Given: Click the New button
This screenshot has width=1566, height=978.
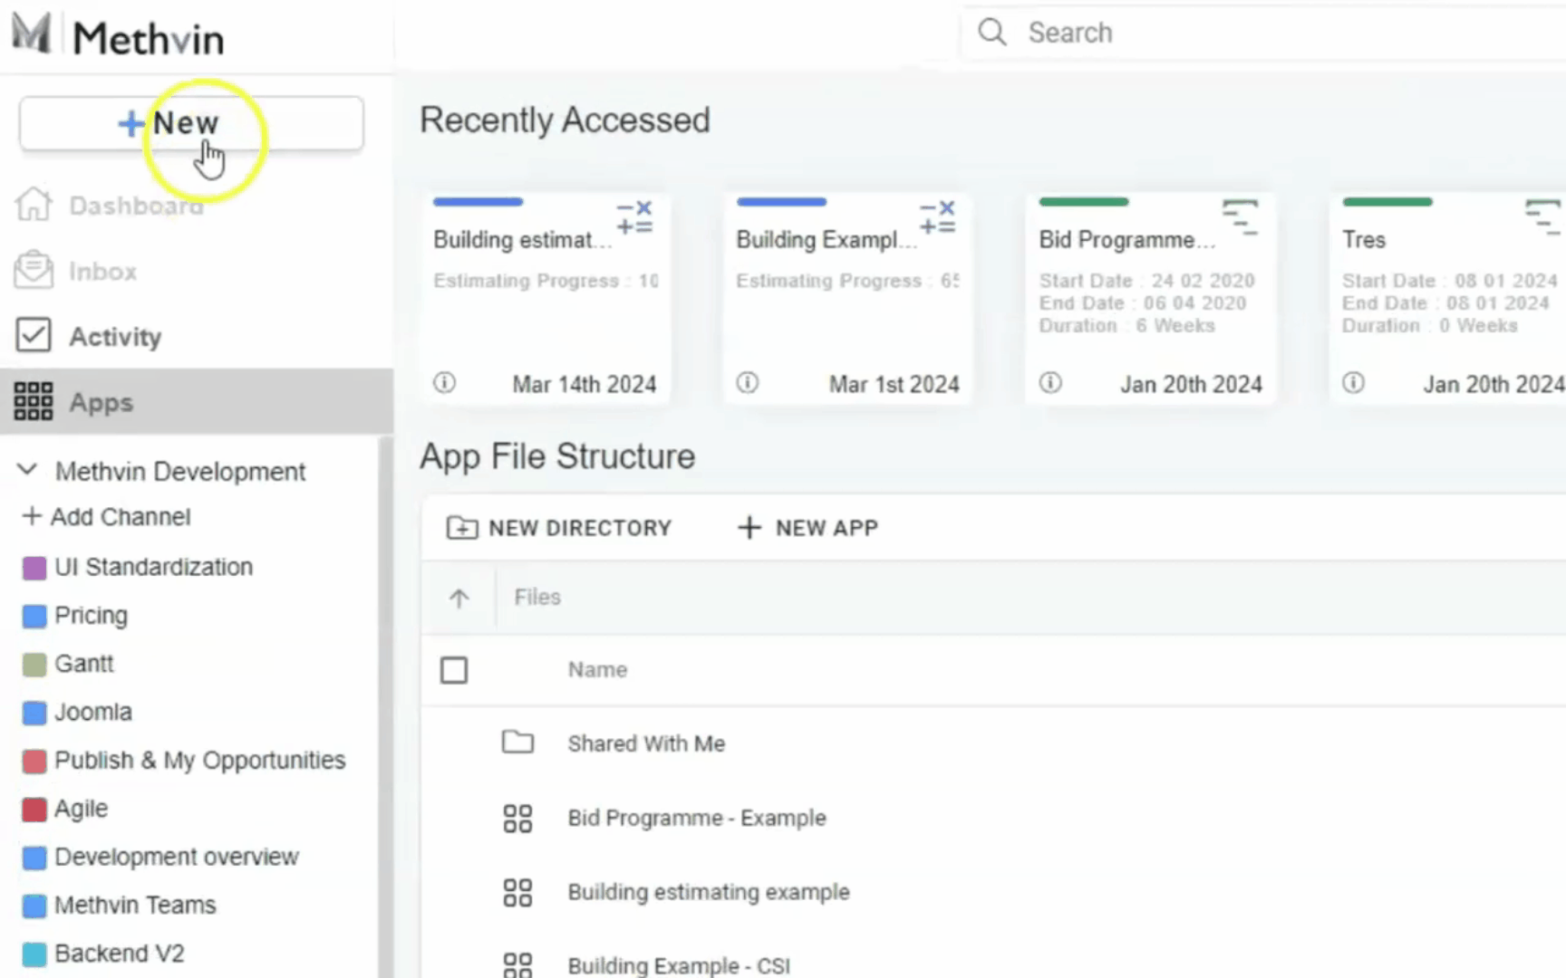Looking at the screenshot, I should pos(191,123).
